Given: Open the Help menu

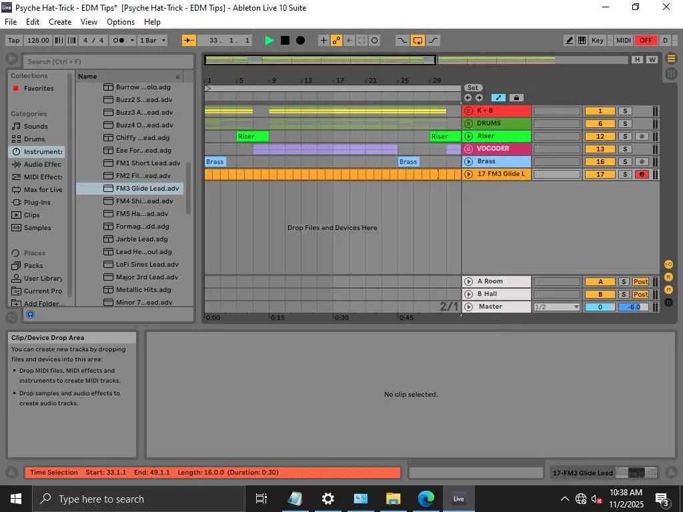Looking at the screenshot, I should [152, 22].
